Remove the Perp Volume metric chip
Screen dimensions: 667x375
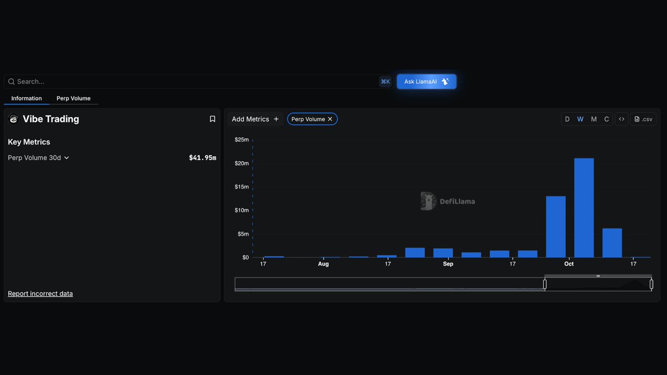(330, 118)
